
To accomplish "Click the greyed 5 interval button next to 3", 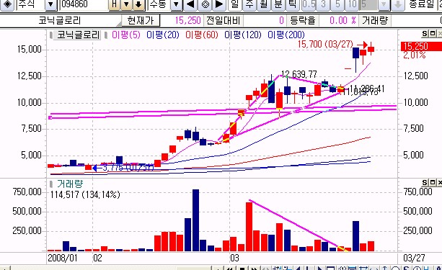I will click(338, 4).
